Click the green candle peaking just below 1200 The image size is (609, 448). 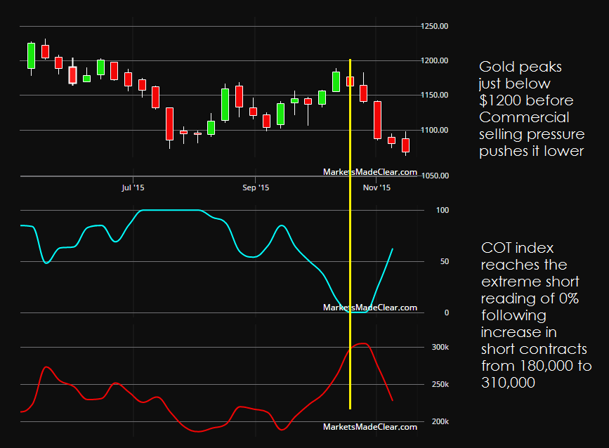coord(336,81)
